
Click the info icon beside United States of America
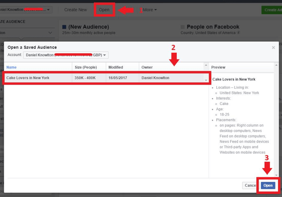(x=238, y=32)
